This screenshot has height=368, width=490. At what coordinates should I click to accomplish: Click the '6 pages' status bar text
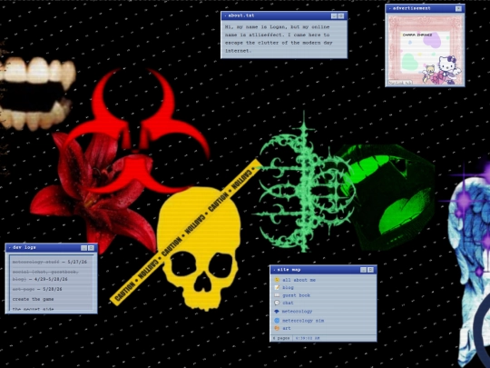pos(281,338)
